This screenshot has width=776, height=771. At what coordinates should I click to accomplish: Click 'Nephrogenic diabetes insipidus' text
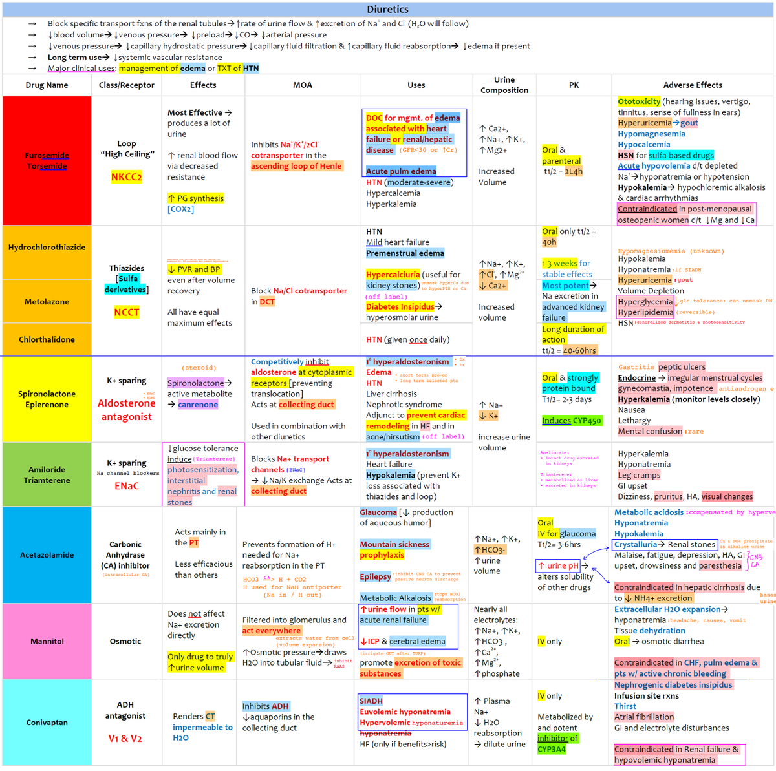pyautogui.click(x=673, y=685)
